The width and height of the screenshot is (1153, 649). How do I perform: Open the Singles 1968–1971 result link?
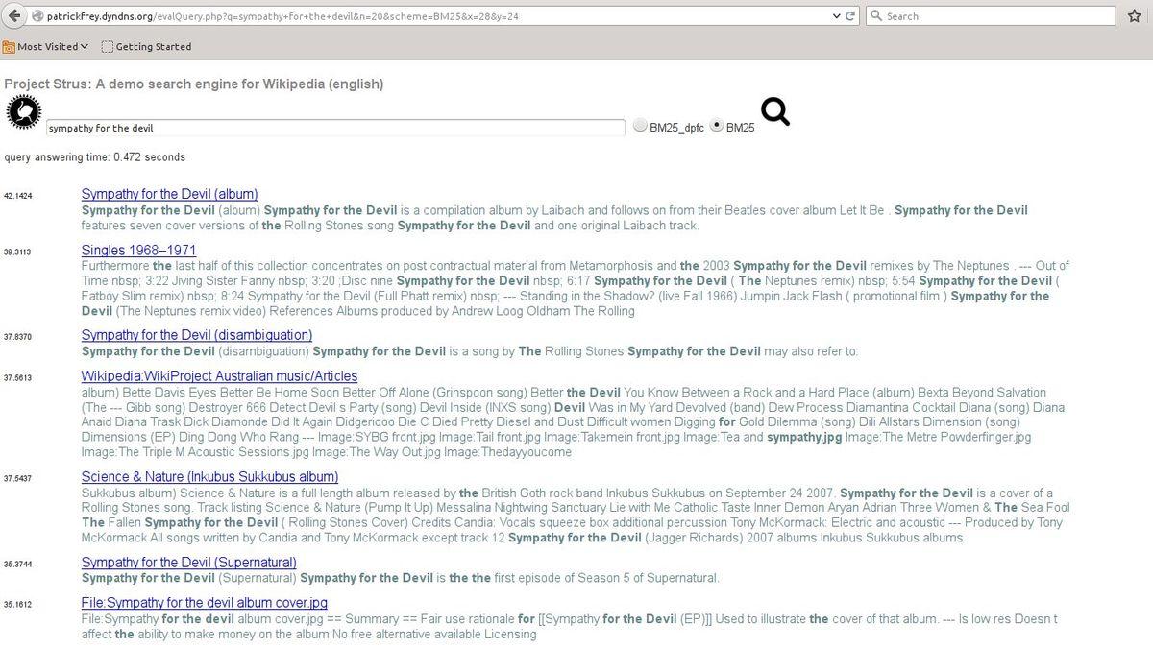pyautogui.click(x=138, y=251)
